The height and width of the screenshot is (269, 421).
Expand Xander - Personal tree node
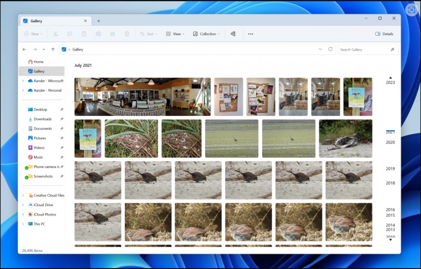pyautogui.click(x=23, y=90)
